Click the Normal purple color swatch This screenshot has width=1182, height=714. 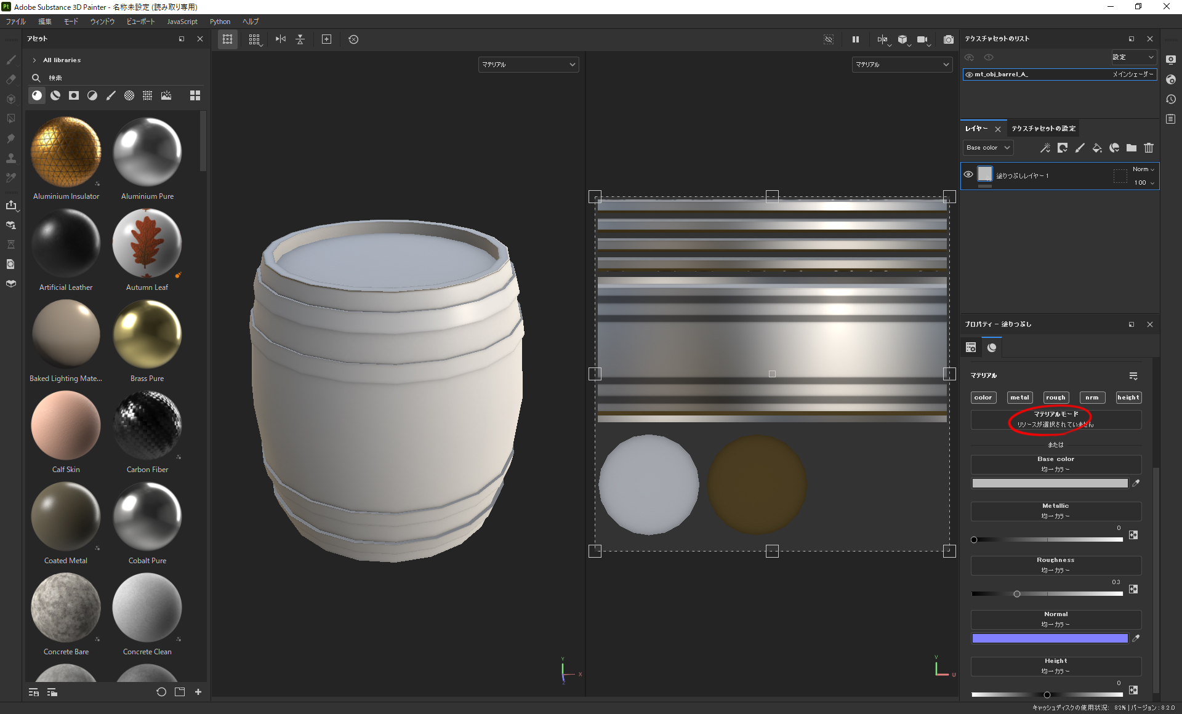click(1050, 639)
